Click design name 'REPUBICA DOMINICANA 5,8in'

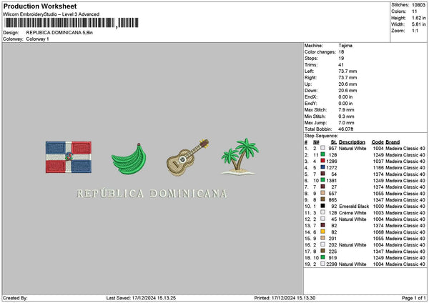(59, 33)
